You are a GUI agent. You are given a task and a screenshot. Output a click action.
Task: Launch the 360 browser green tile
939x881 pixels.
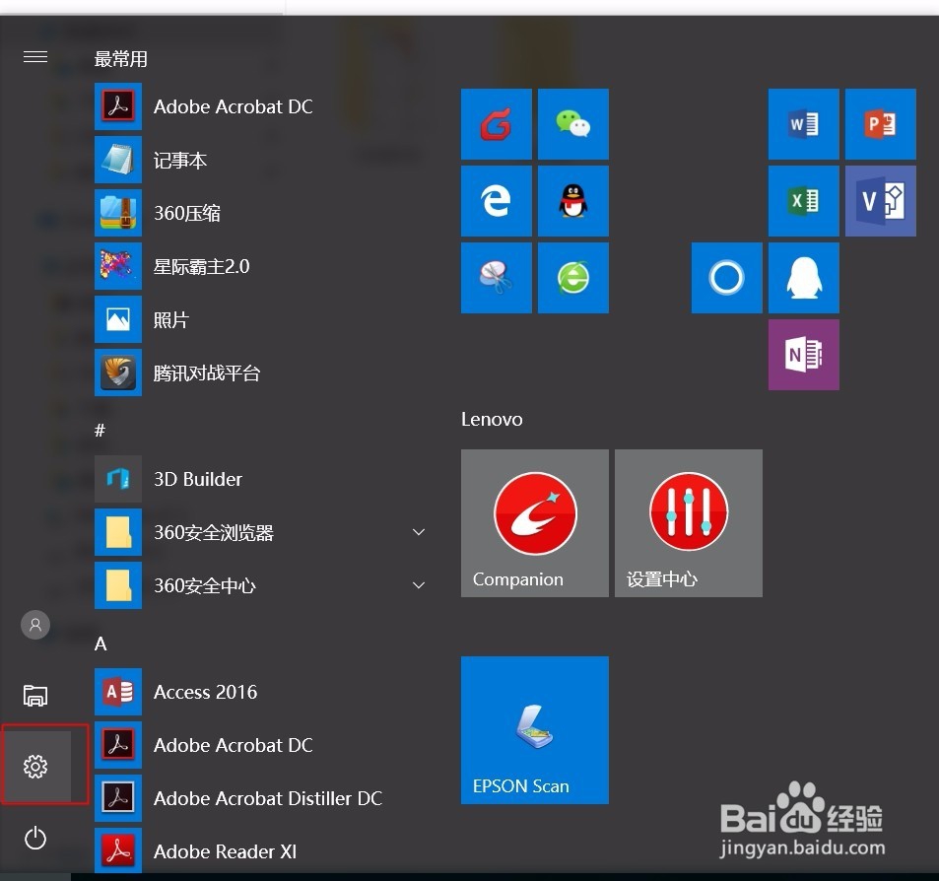573,278
